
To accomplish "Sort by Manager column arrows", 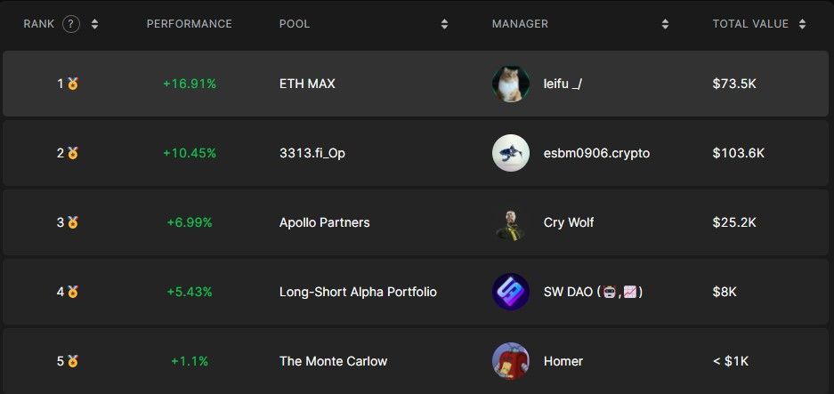I will point(665,24).
